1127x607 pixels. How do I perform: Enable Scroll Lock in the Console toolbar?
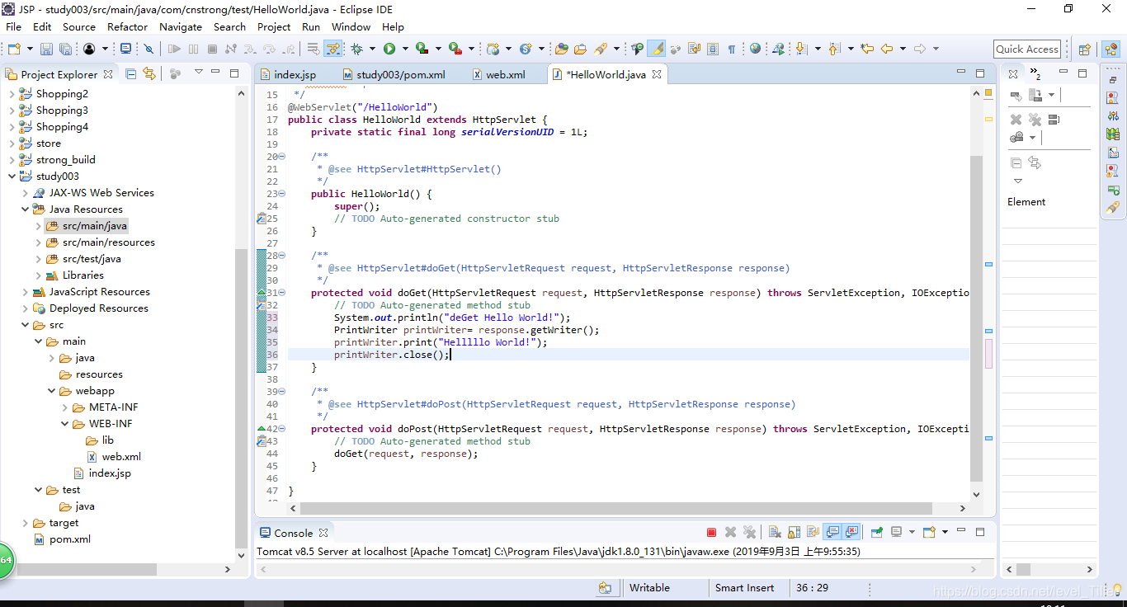[792, 532]
